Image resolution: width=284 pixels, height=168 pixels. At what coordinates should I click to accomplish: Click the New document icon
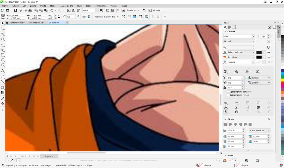tap(3, 10)
